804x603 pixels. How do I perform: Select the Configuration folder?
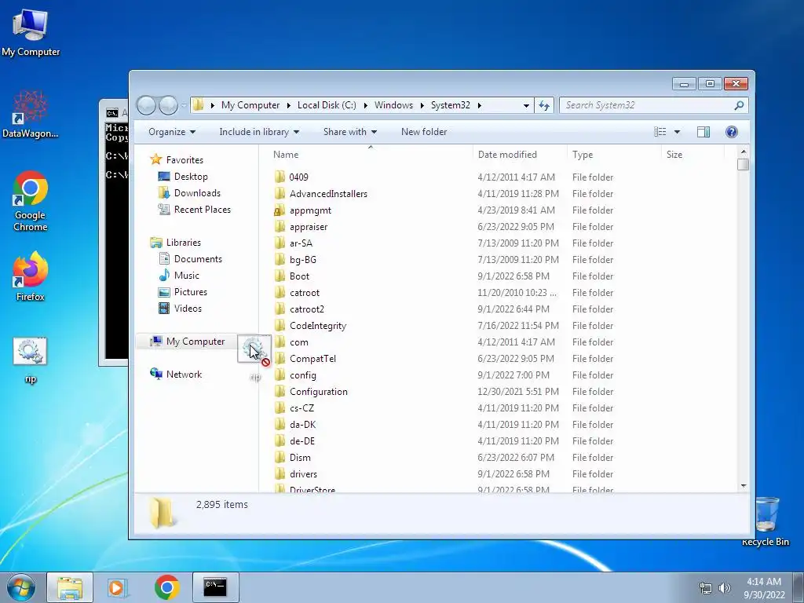coord(319,392)
